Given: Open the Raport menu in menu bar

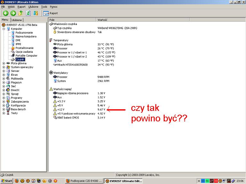Looking at the screenshot, I should (21, 7).
